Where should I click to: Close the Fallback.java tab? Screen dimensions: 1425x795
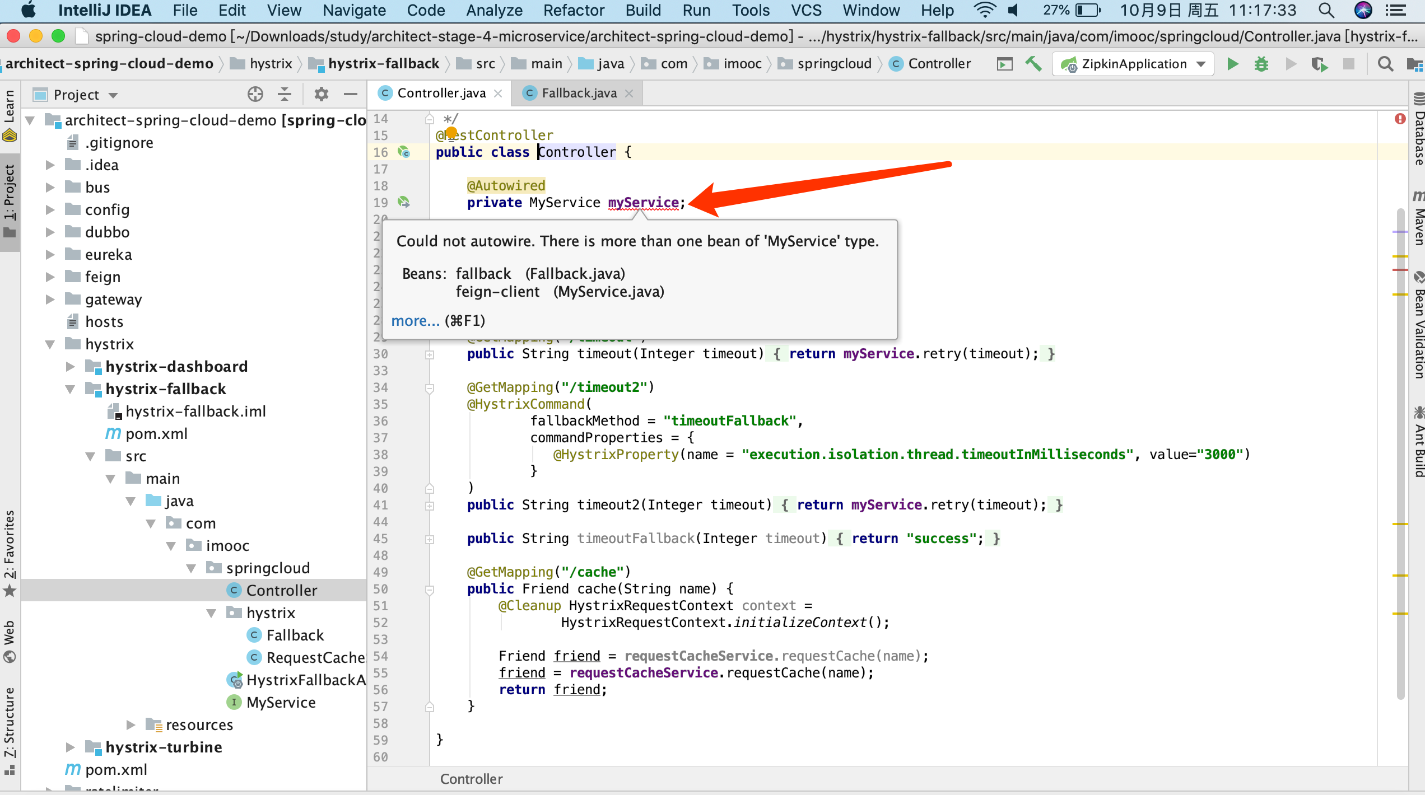click(629, 93)
